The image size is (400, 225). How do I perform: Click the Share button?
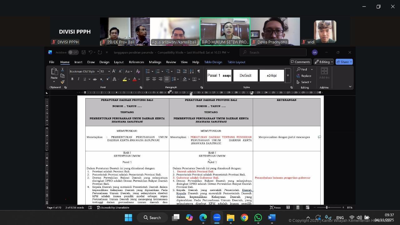[x=344, y=62]
